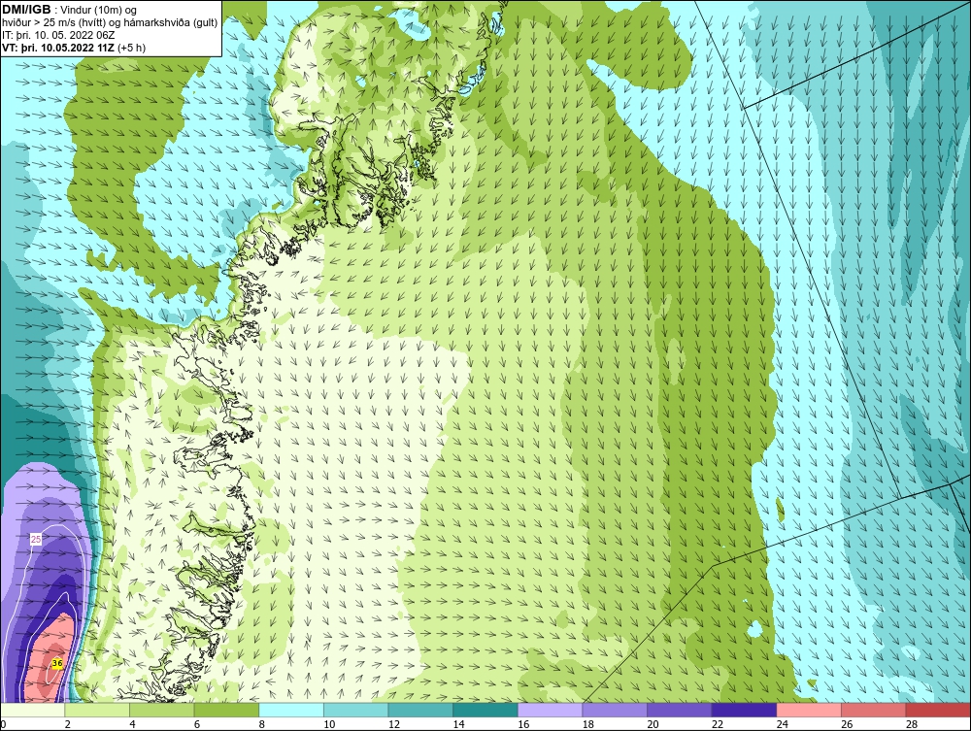Viewport: 971px width, 731px height.
Task: Click the 16–18 m/s lavender legend swatch
Action: (550, 710)
